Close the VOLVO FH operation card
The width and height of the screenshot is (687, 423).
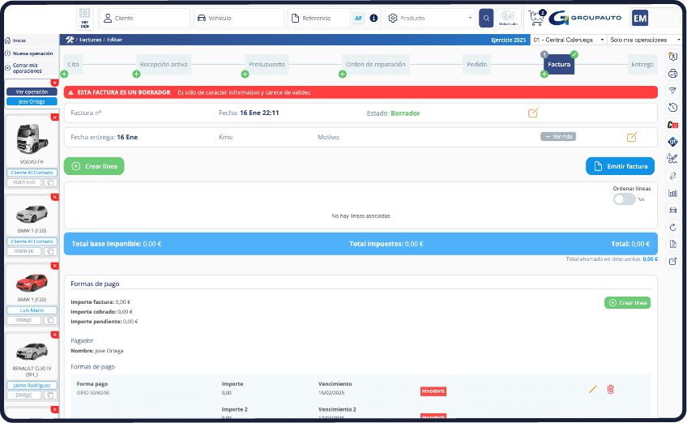pos(55,117)
